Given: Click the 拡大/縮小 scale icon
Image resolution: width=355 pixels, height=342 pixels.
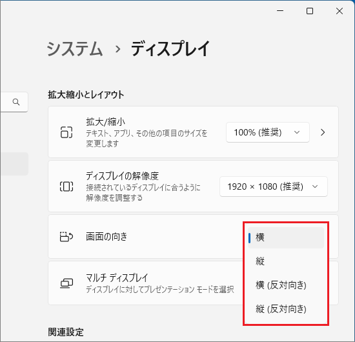Looking at the screenshot, I should click(66, 132).
